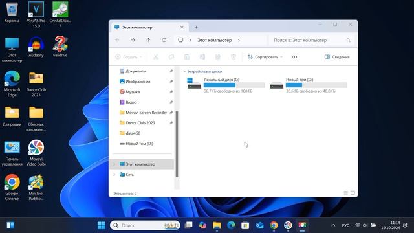Open the Widgets panel on the taskbar
The width and height of the screenshot is (414, 233).
(10, 225)
